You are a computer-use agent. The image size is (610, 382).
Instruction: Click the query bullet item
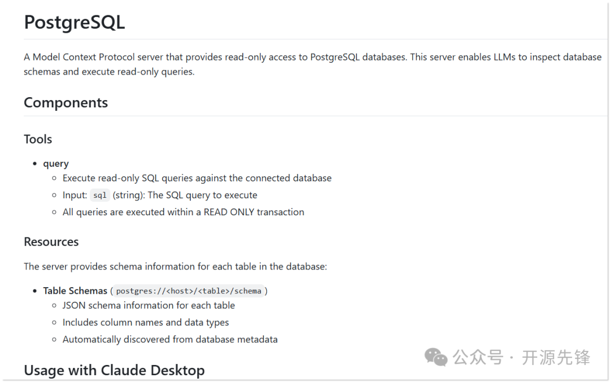point(55,163)
